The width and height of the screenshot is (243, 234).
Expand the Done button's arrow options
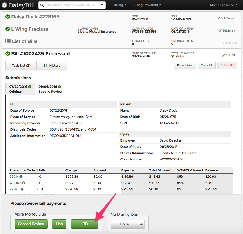pyautogui.click(x=141, y=224)
